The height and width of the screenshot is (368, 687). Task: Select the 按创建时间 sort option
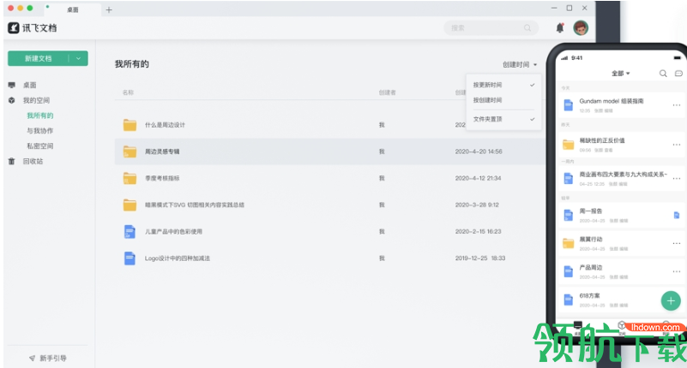pyautogui.click(x=503, y=100)
